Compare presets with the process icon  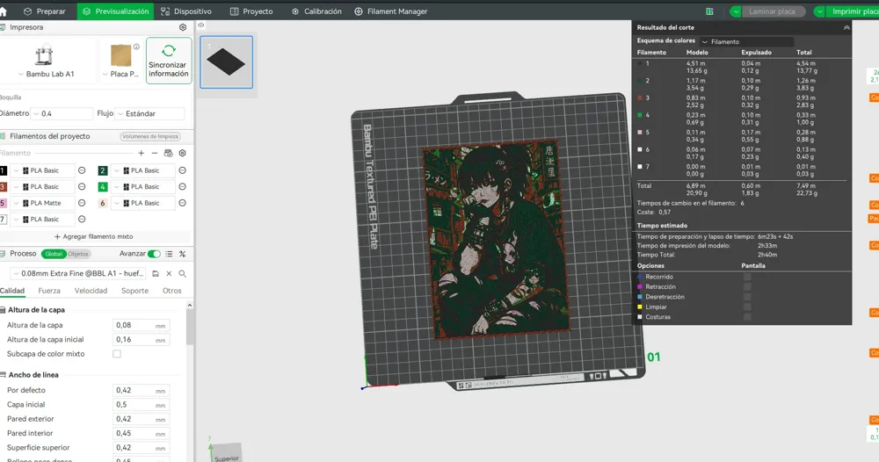pos(182,254)
